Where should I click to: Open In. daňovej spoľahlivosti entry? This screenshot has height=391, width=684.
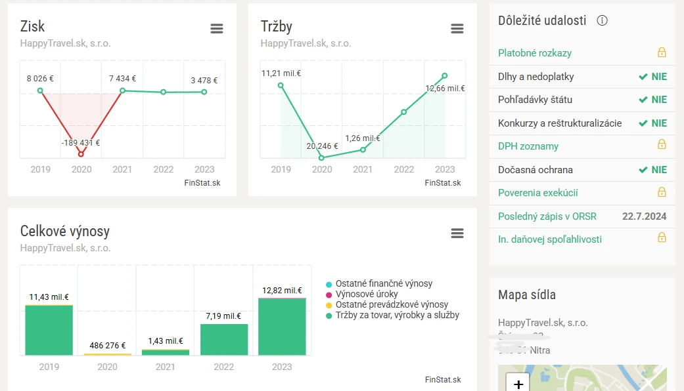pos(550,239)
